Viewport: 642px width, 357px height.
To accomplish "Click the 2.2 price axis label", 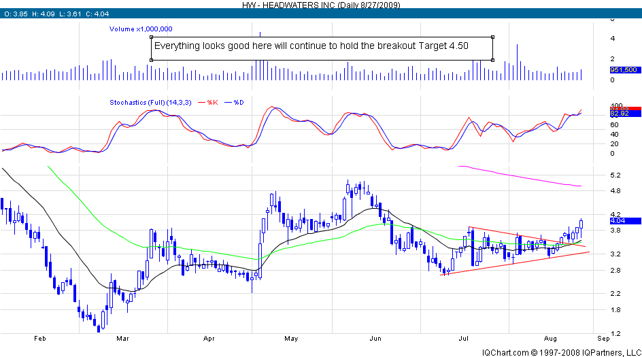I will click(x=615, y=294).
